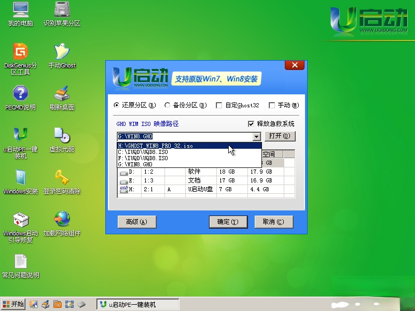This screenshot has height=311, width=415.
Task: Launch Windows安装 desktop icon
Action: (x=20, y=182)
